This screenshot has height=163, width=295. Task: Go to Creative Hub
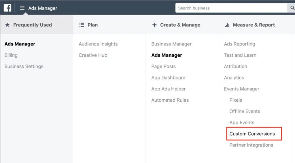(x=93, y=55)
